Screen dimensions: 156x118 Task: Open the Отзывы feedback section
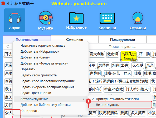click(x=138, y=21)
